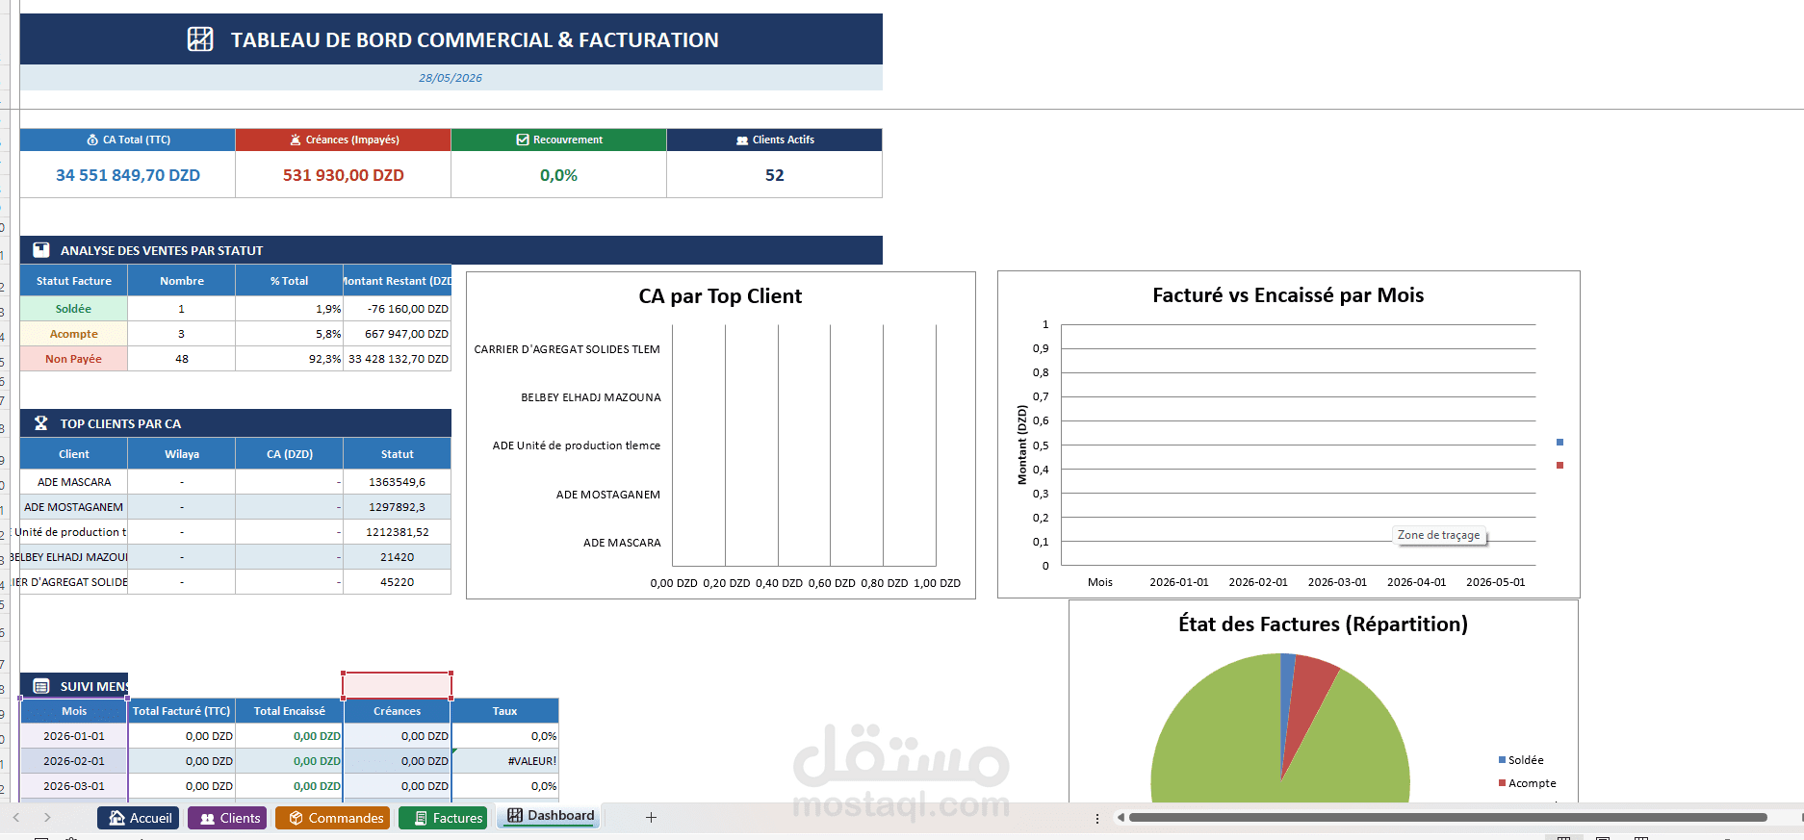Select the 'Non Payée' status cell
This screenshot has height=840, width=1804.
point(74,359)
